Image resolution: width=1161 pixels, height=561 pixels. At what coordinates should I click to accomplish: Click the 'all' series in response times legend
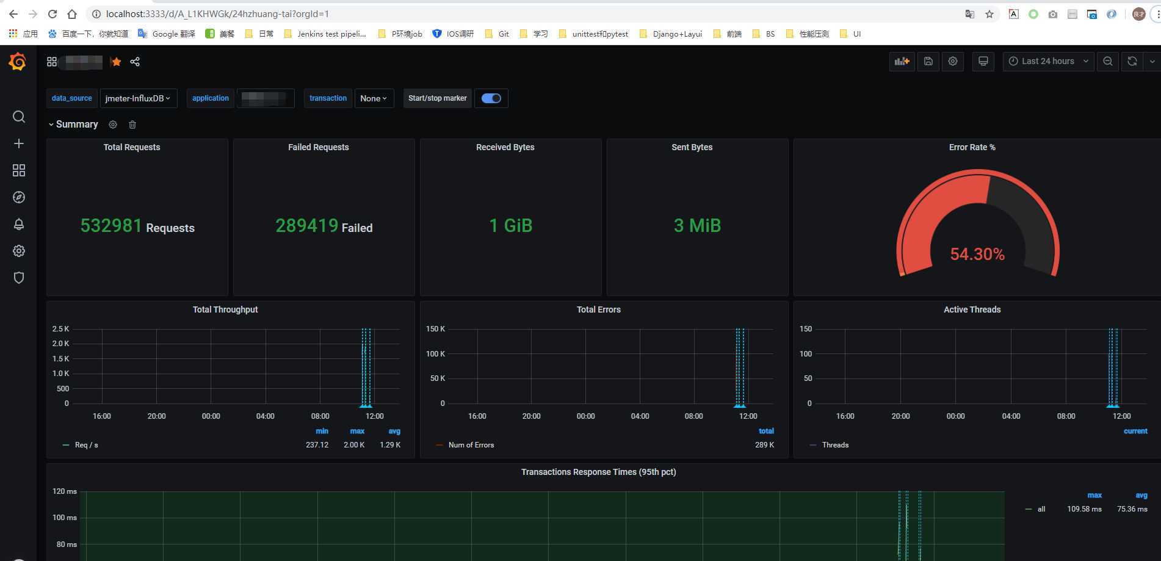[1041, 509]
